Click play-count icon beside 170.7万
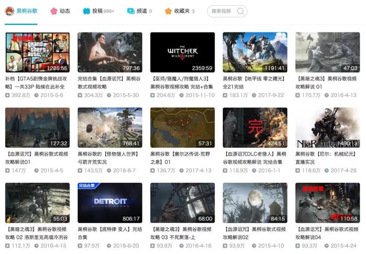366x254 pixels. point(298,95)
